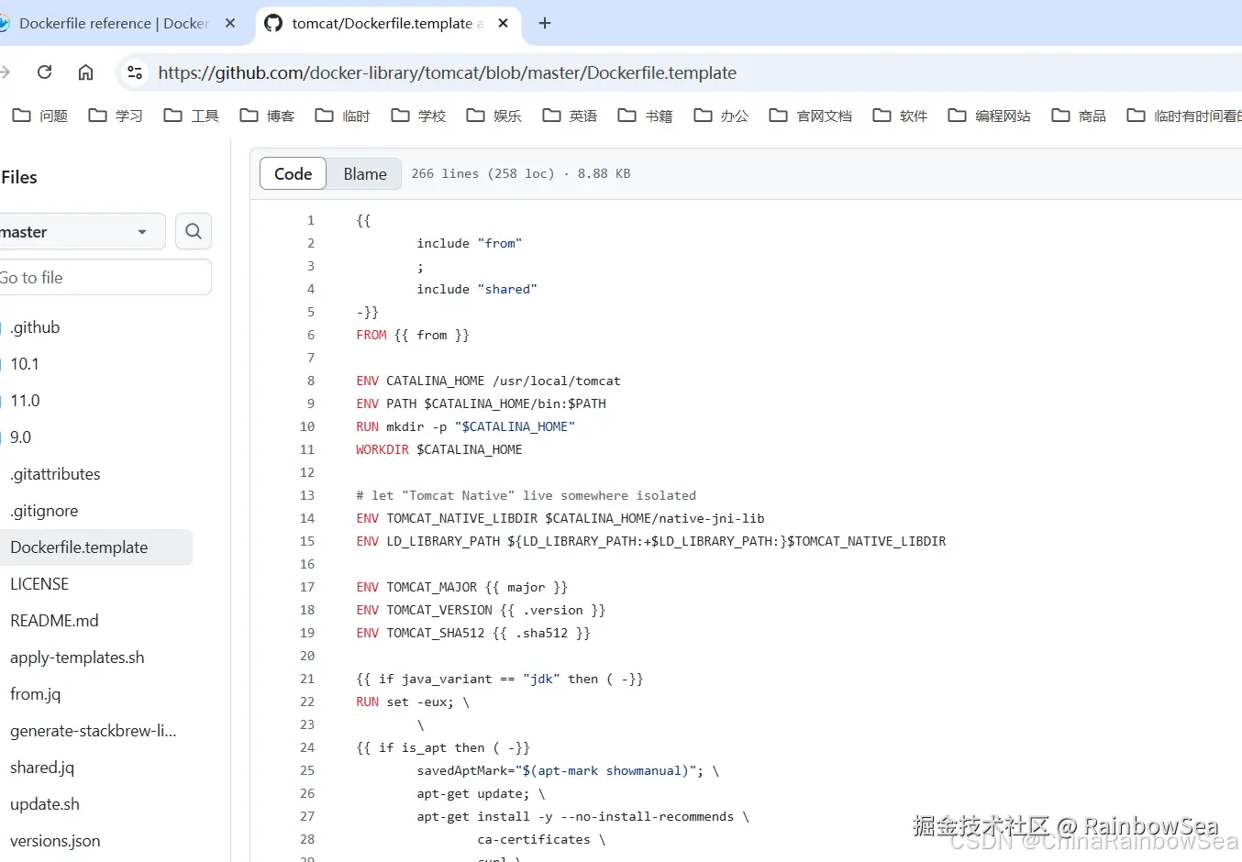
Task: Open the from.jq file
Action: coord(35,694)
